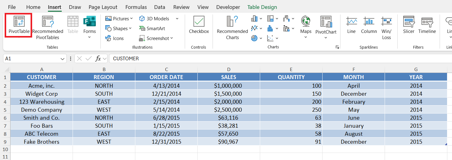Image resolution: width=452 pixels, height=160 pixels.
Task: Click the PivotTable button
Action: coord(19,25)
